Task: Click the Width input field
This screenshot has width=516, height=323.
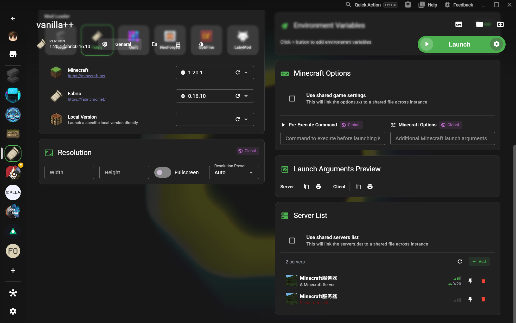Action: [69, 172]
